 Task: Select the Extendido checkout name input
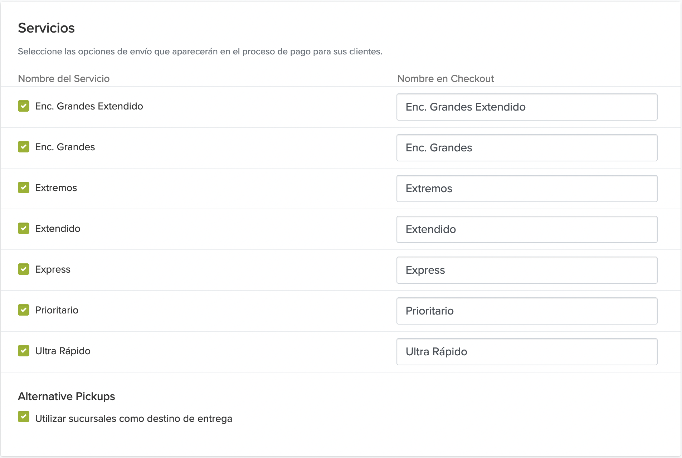(x=527, y=229)
